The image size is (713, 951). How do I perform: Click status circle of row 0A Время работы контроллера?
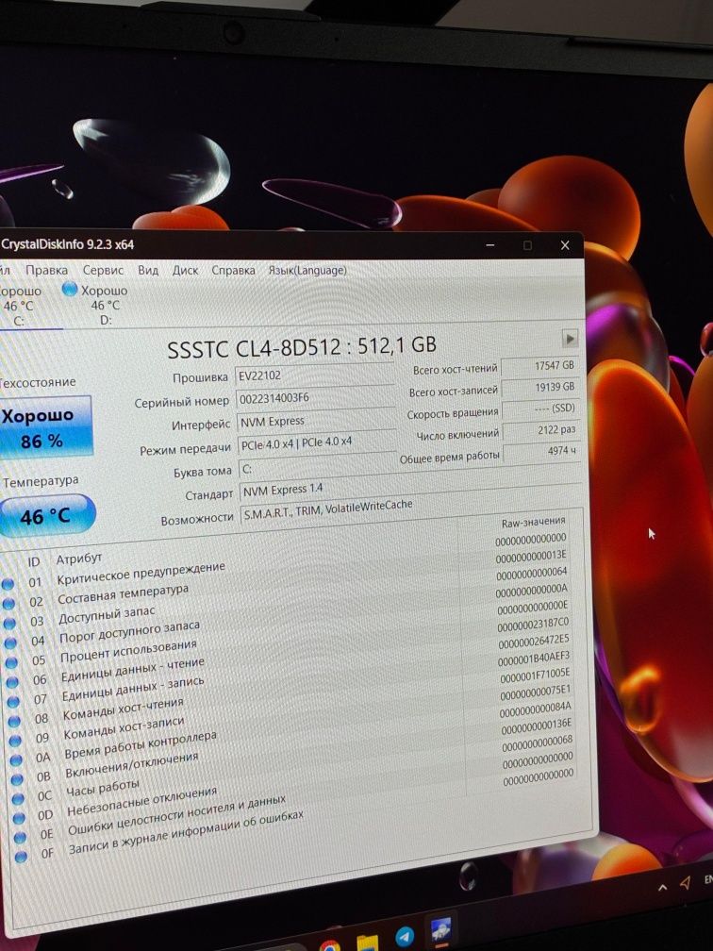pos(16,759)
